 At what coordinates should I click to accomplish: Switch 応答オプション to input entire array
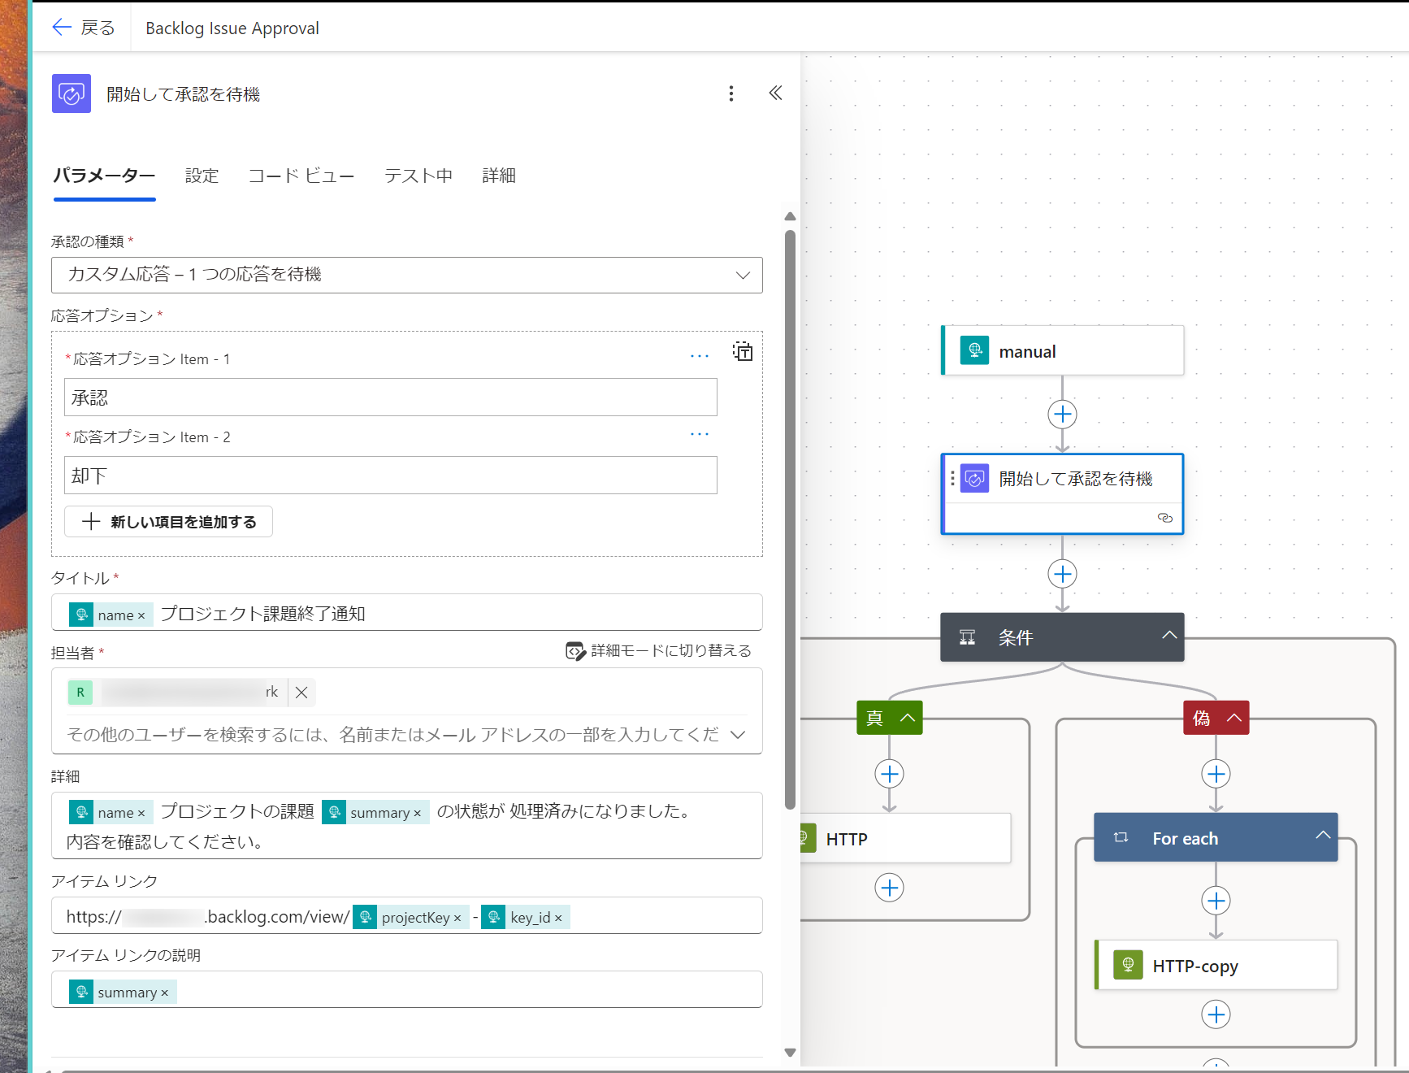pos(742,352)
